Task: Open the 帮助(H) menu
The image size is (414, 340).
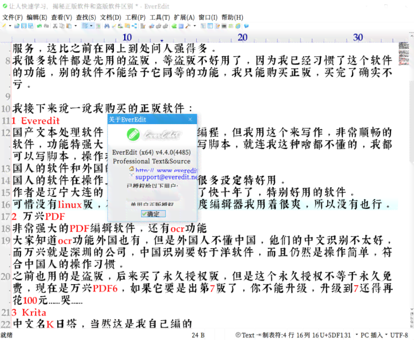Action: pos(232,17)
